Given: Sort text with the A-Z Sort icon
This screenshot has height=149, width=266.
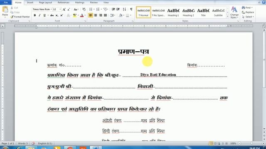Looking at the screenshot, I should coord(124,9).
